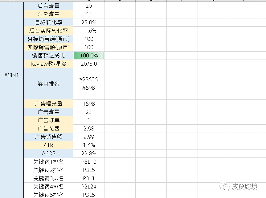The image size is (266, 198).
Task: Select the Review数/星级 cell
Action: 48,64
